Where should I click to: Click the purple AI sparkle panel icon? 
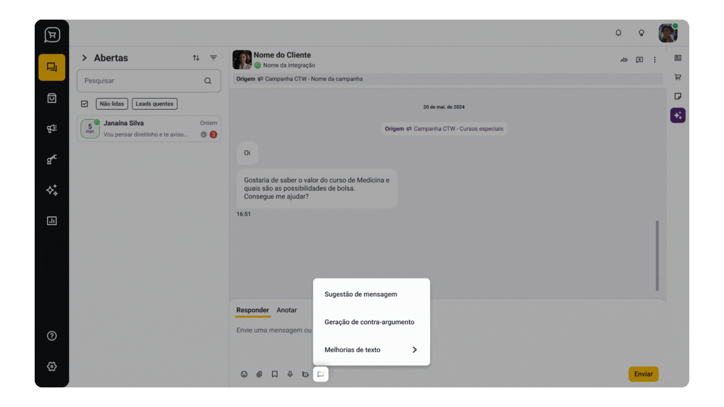coord(678,115)
